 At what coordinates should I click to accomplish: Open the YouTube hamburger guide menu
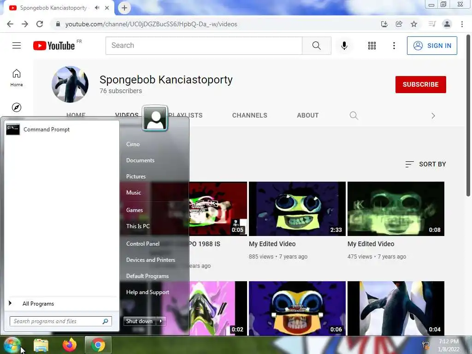17,46
